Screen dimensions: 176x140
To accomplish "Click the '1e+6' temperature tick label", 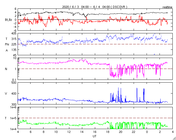I will 13,107.
